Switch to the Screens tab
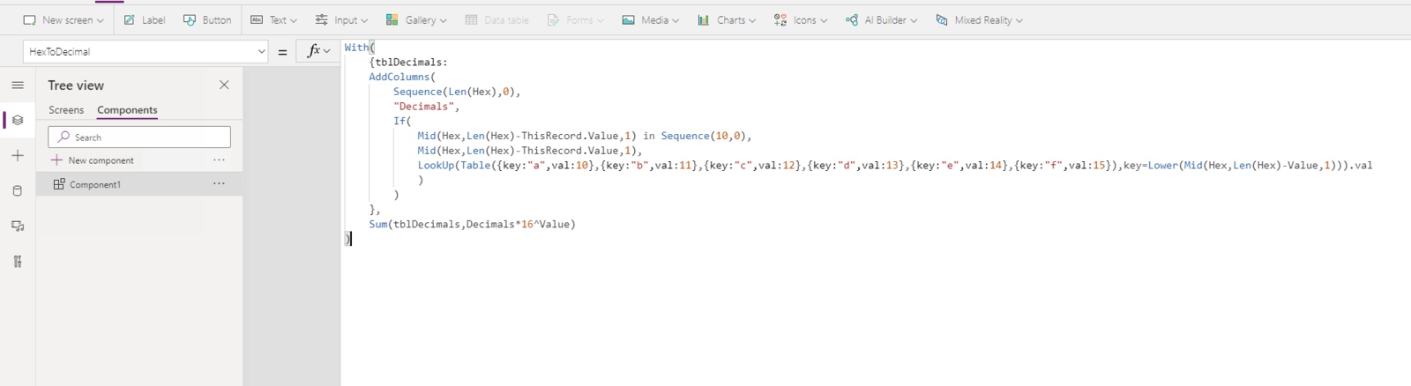Screen dimensions: 1411x386 point(66,110)
